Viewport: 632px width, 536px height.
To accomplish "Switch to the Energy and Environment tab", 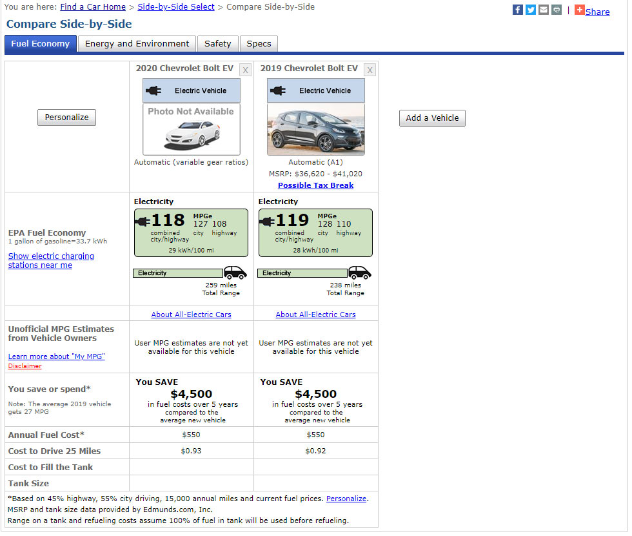I will [x=137, y=44].
